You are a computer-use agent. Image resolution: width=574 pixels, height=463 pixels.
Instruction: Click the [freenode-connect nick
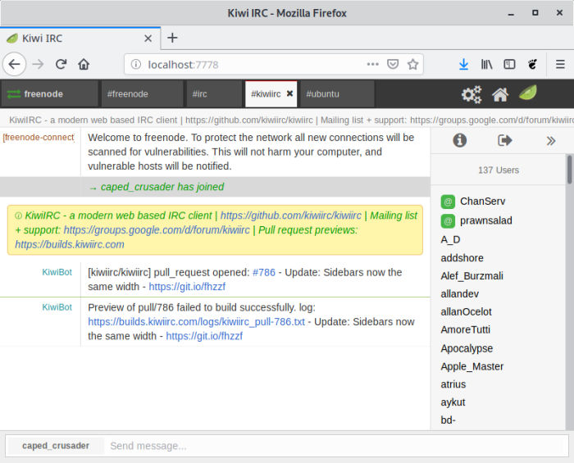click(x=39, y=138)
